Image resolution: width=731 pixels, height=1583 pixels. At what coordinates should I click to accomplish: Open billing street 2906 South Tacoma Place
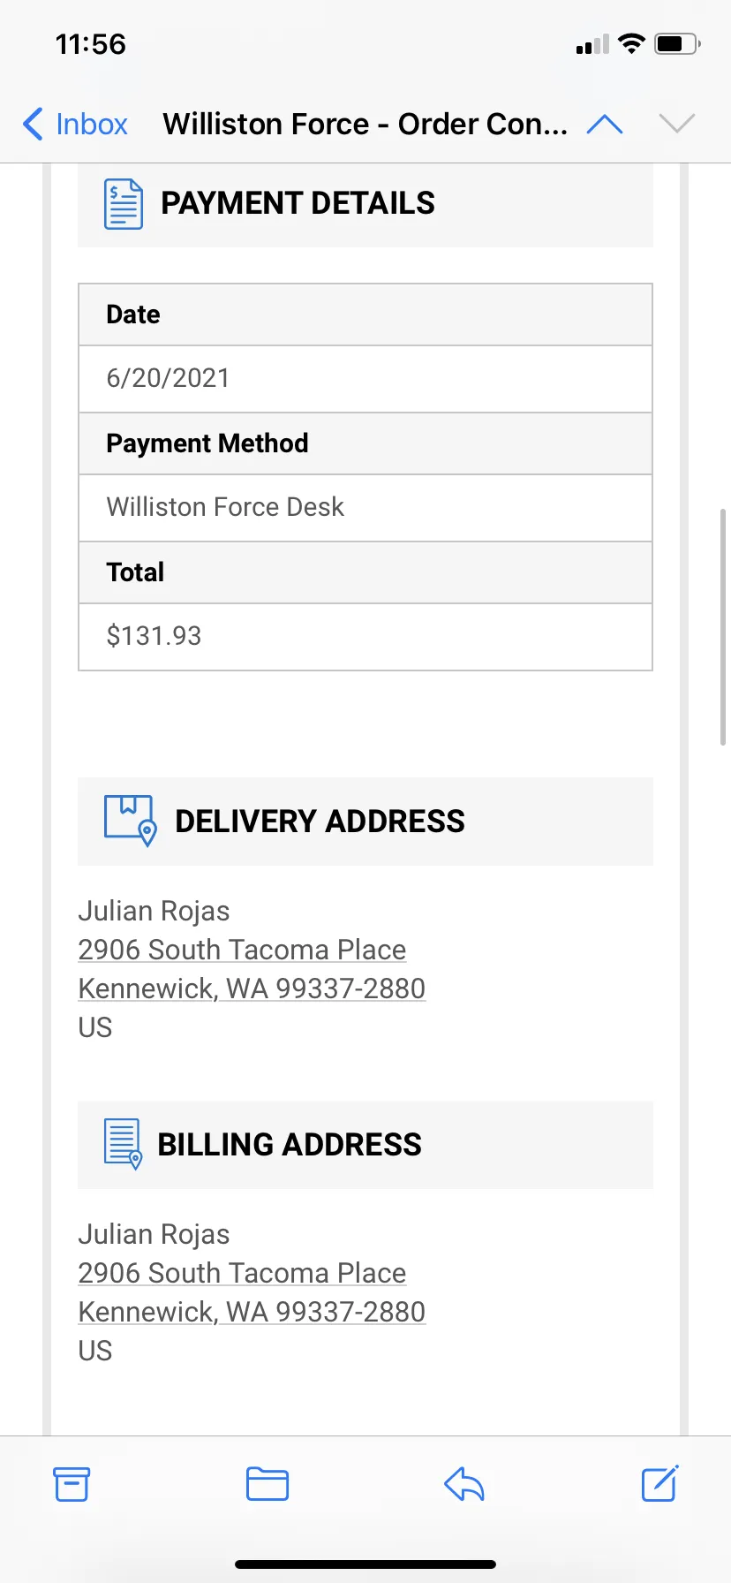[242, 1273]
